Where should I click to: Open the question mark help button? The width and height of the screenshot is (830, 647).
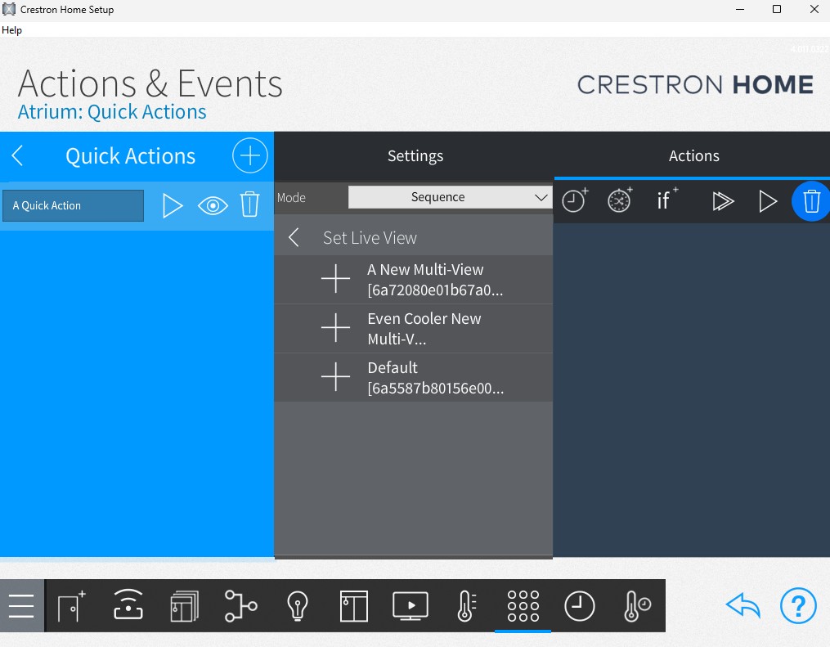(798, 605)
